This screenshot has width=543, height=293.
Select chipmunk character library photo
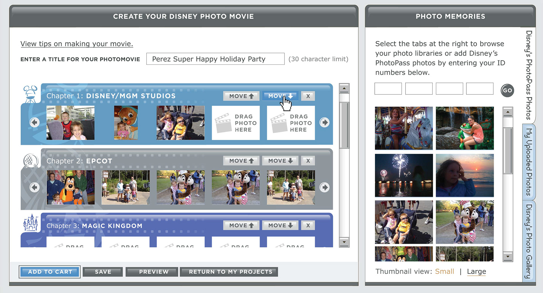[x=465, y=222]
